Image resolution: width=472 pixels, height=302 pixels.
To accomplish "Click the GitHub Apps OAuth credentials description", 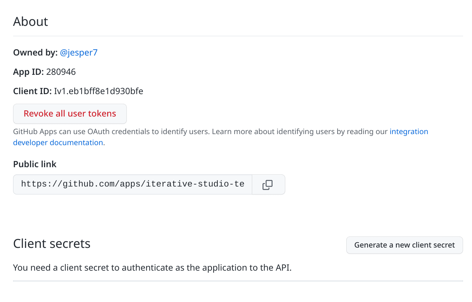I will point(220,137).
